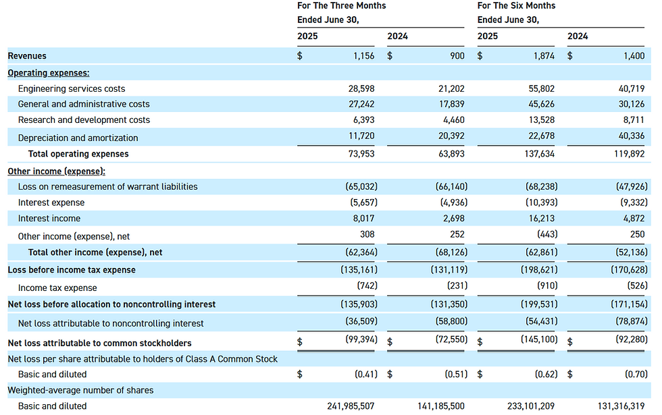Click engineering services value 28,598

361,88
